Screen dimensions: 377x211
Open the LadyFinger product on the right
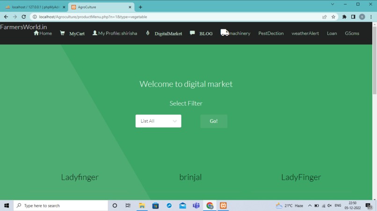pos(301,177)
